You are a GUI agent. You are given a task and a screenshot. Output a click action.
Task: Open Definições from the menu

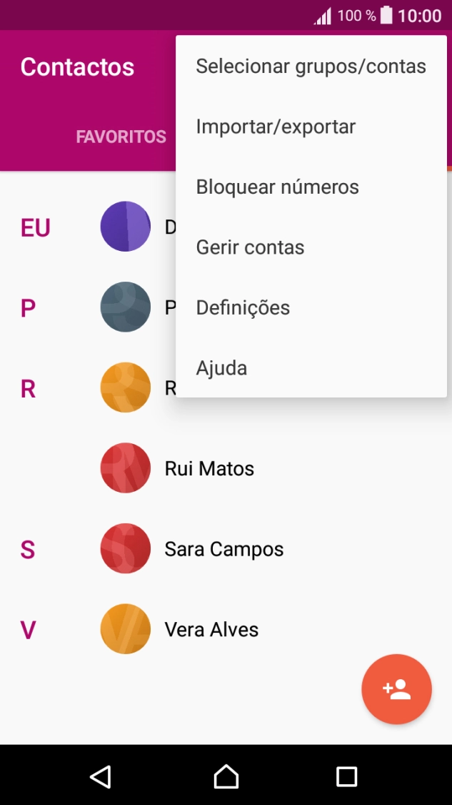click(243, 307)
